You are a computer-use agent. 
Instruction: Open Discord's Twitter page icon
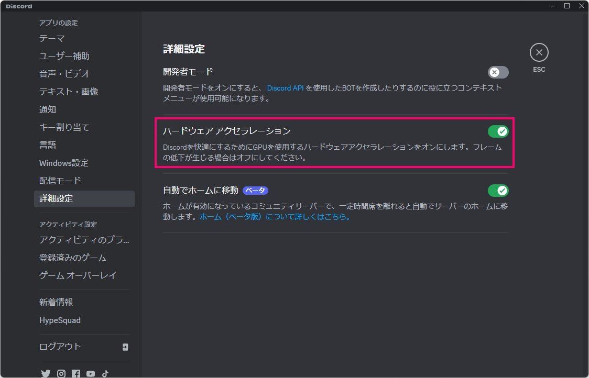(x=46, y=373)
